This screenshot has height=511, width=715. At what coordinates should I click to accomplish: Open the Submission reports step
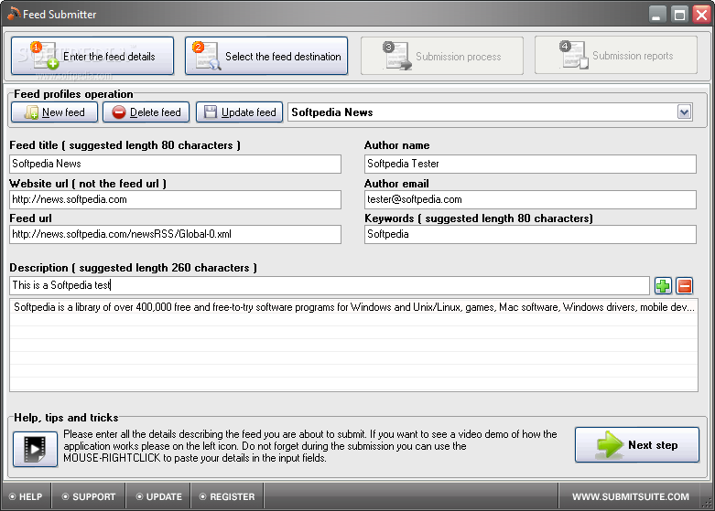(616, 56)
